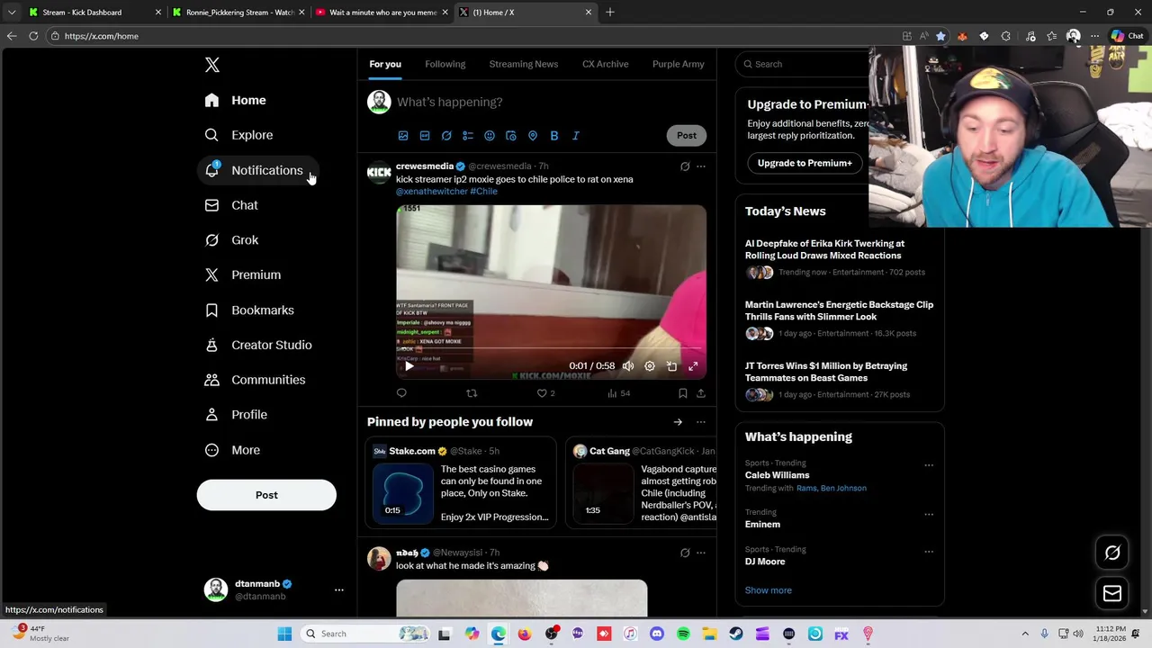This screenshot has height=648, width=1152.
Task: Click the large white Post button in the sidebar
Action: (x=266, y=495)
